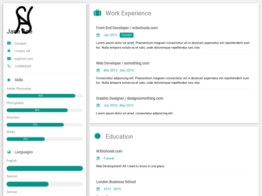This screenshot has height=196, width=262.
Task: Click the calendar icon beside Jun 2010 - Mar 2012
Action: point(98,106)
